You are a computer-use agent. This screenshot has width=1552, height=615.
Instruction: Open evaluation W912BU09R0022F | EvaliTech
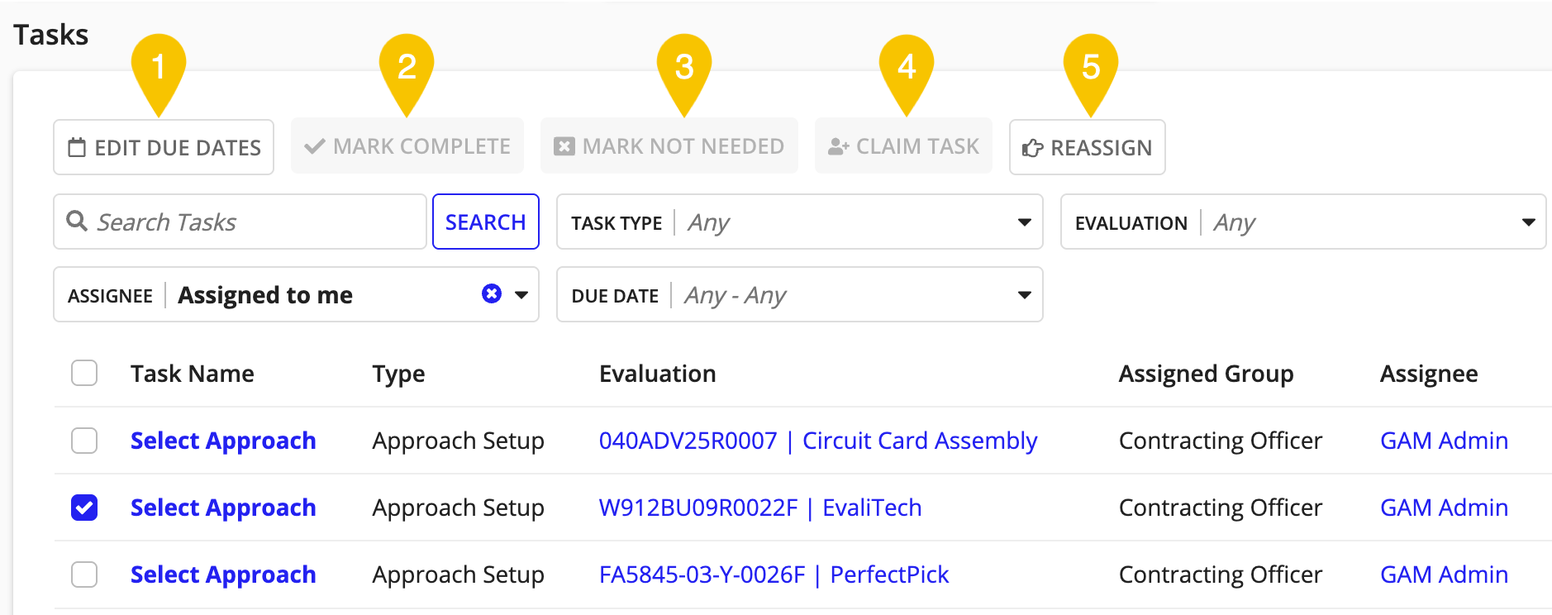point(760,508)
